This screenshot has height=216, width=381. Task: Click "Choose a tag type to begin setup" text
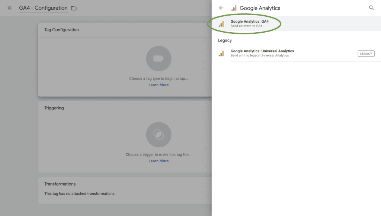pos(159,79)
